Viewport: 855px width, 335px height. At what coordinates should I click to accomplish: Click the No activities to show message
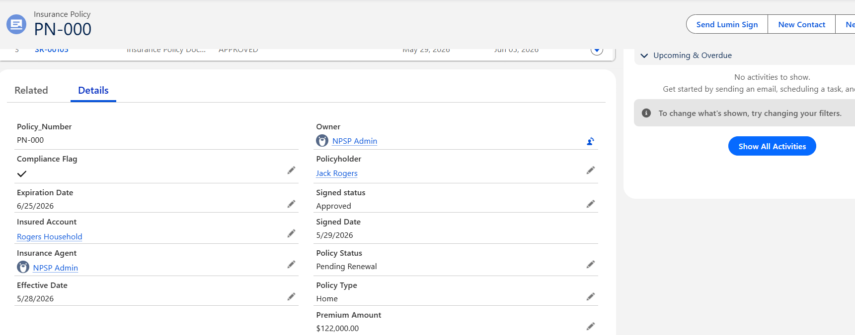(x=772, y=77)
